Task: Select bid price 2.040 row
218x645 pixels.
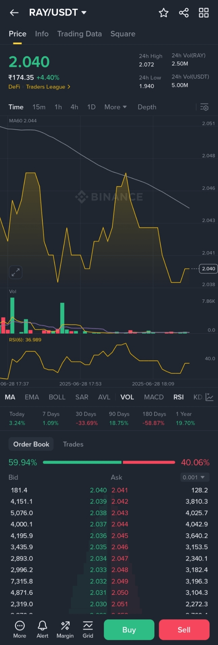Action: point(98,490)
